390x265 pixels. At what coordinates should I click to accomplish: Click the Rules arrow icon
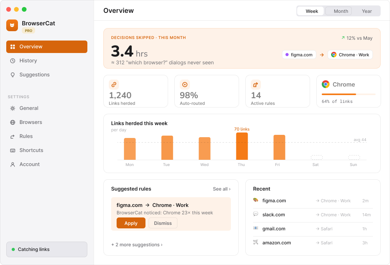pos(13,136)
